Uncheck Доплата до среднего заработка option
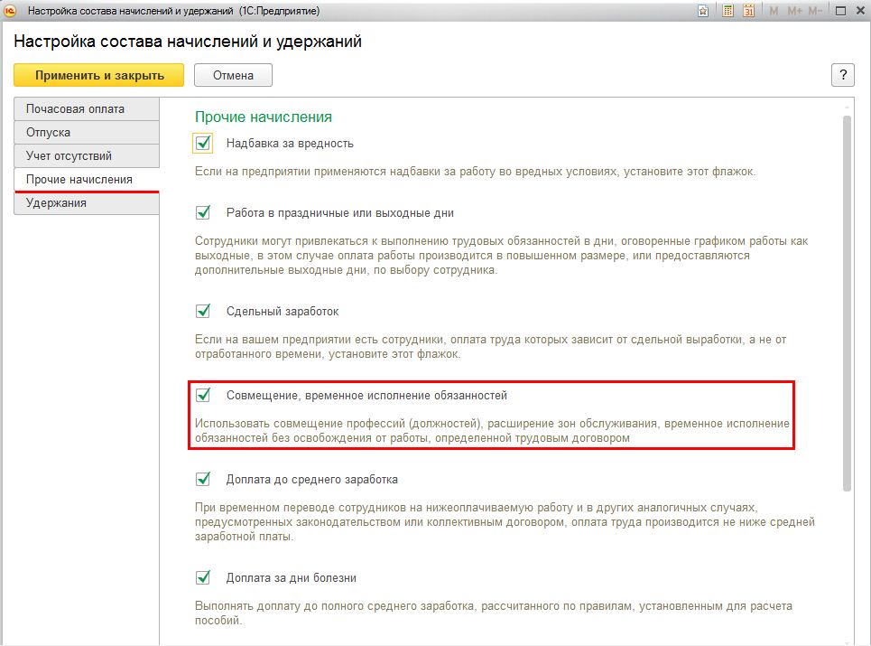This screenshot has width=871, height=646. coord(203,479)
